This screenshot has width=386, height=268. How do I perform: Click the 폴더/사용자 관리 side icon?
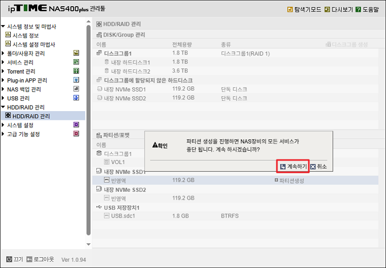(x=76, y=53)
